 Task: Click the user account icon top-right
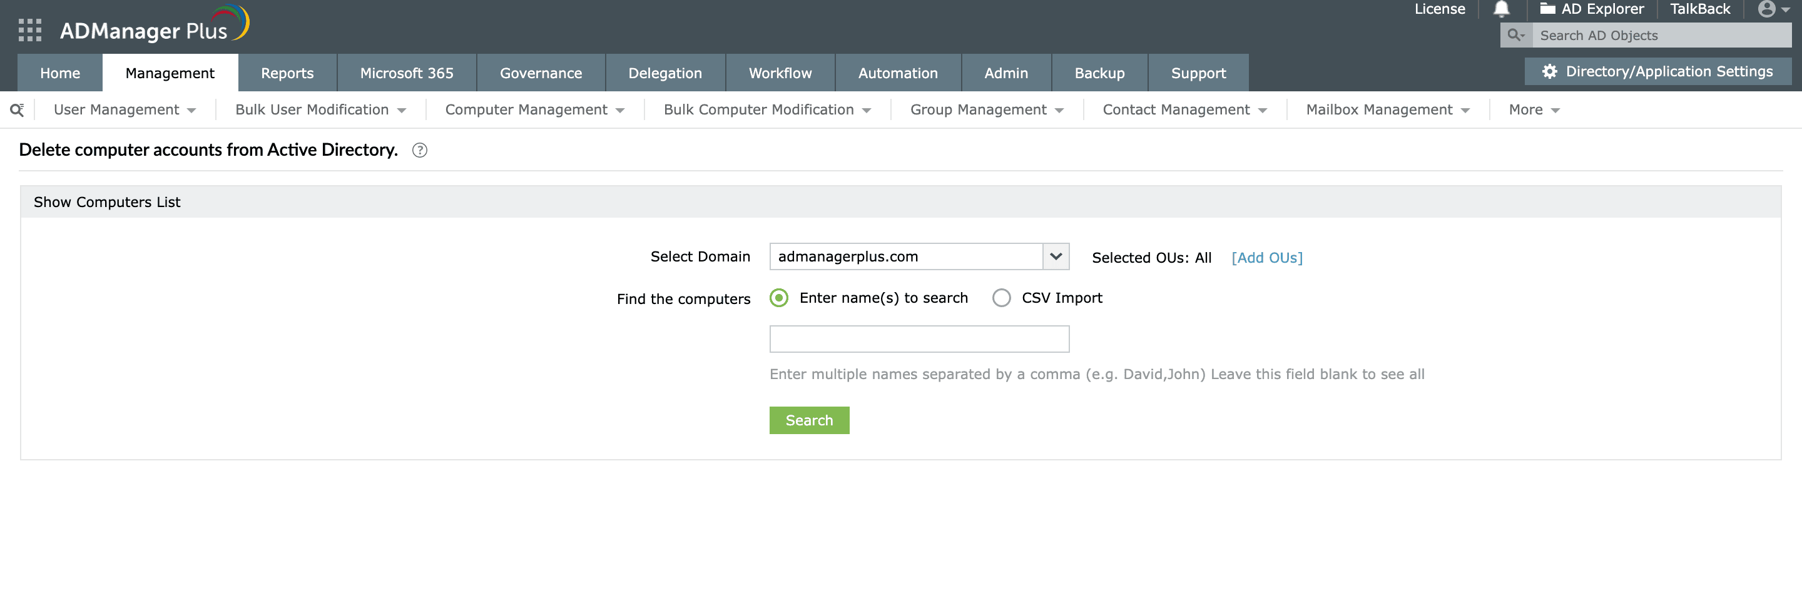(x=1768, y=9)
